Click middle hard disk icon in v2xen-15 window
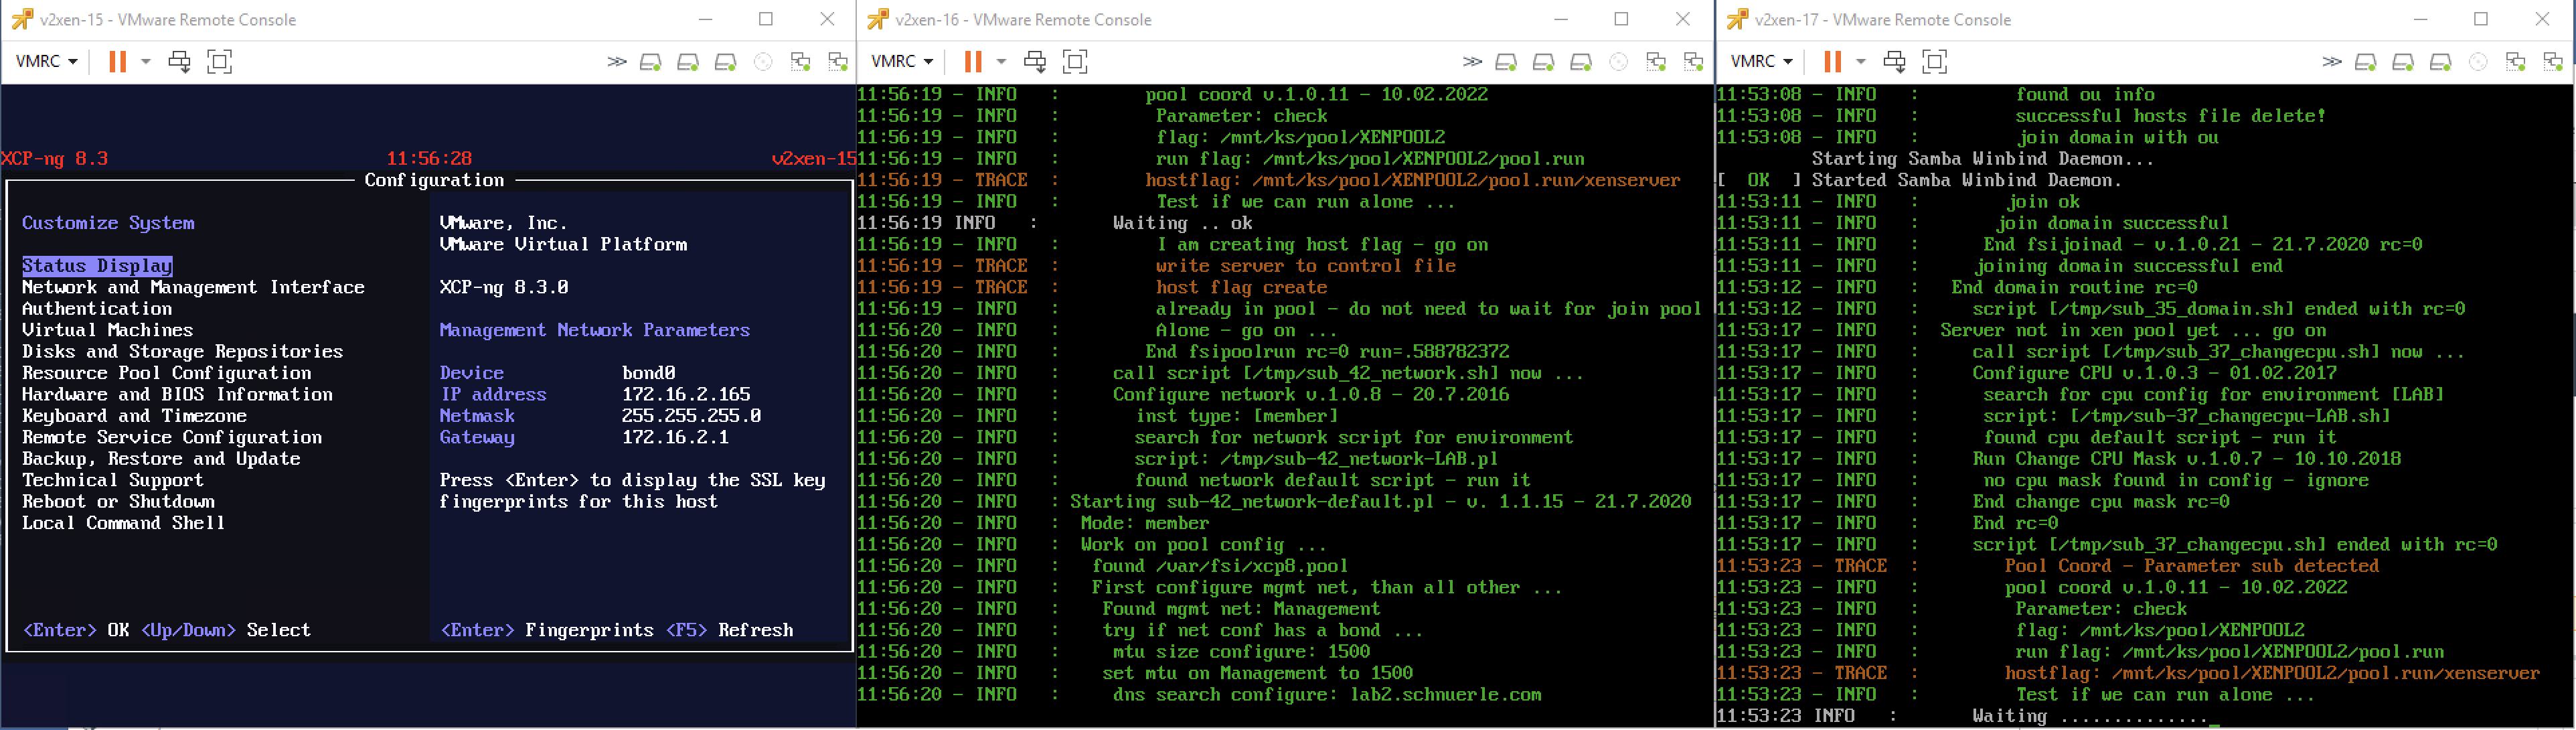This screenshot has width=2576, height=730. pyautogui.click(x=688, y=62)
